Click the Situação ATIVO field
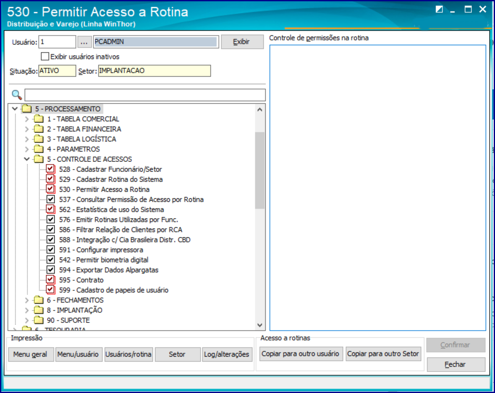This screenshot has width=495, height=393. click(57, 70)
